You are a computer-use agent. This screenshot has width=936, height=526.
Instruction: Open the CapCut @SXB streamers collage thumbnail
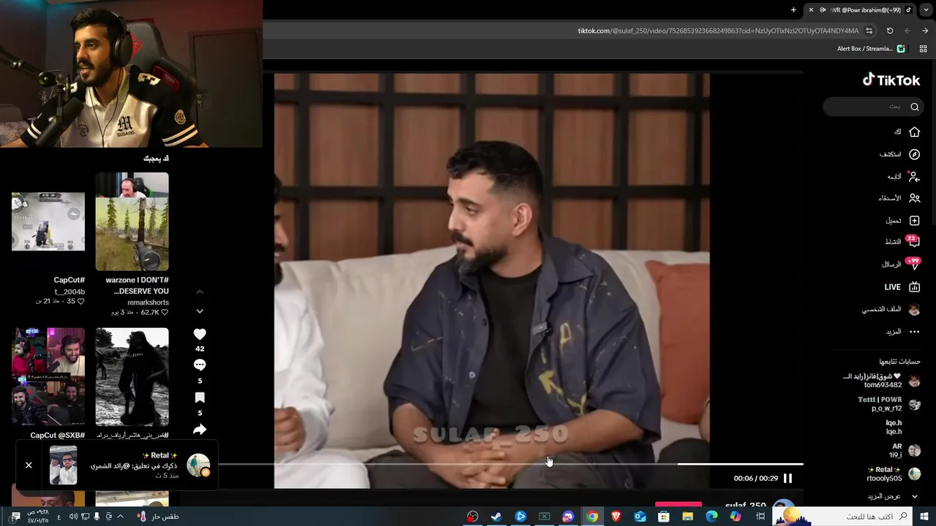pyautogui.click(x=48, y=377)
